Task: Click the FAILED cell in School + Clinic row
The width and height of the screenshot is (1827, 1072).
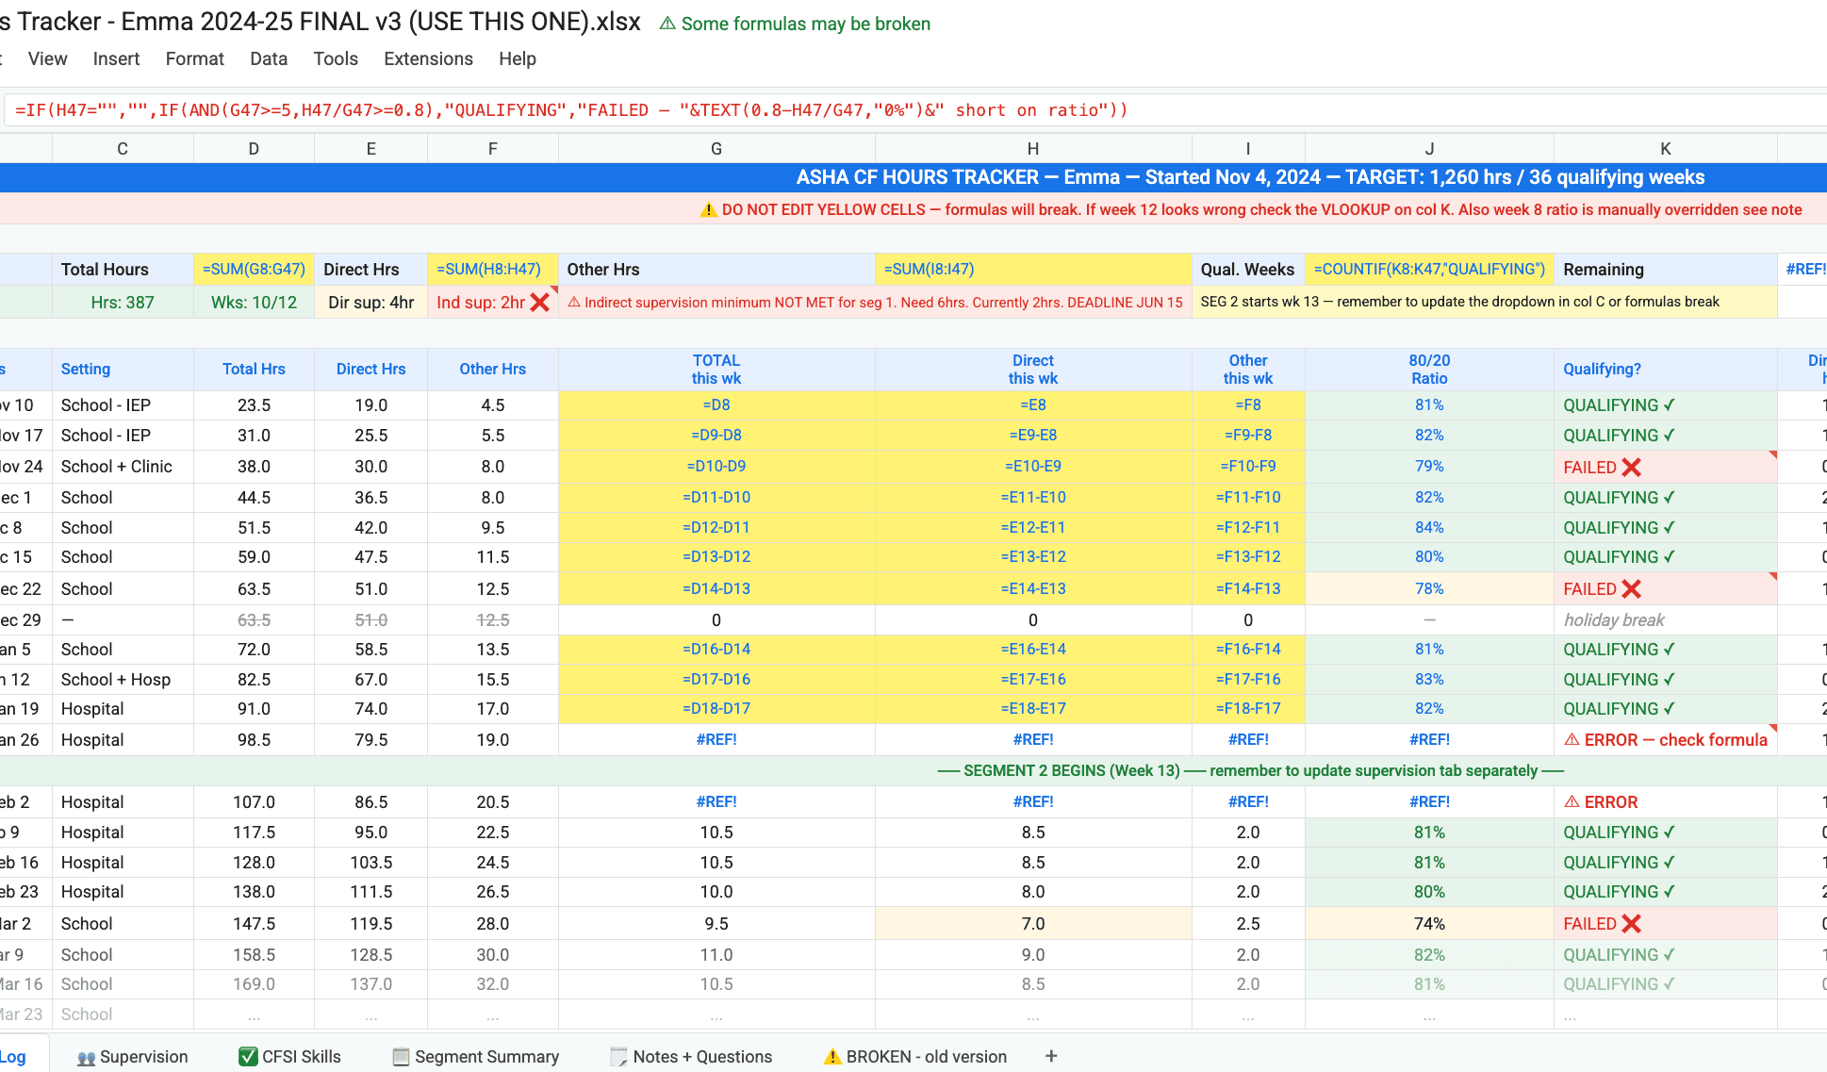Action: point(1665,467)
